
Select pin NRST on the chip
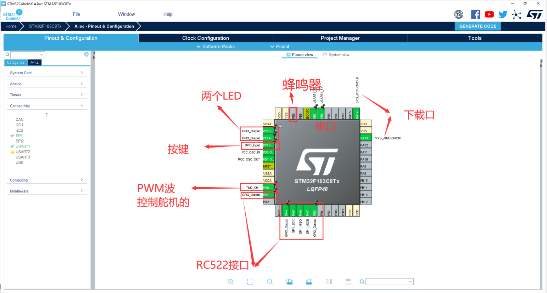pos(268,166)
